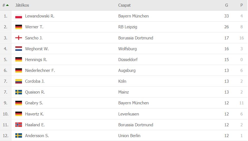
Task: Click Poland flag next to Lewandowski
Action: (19, 16)
